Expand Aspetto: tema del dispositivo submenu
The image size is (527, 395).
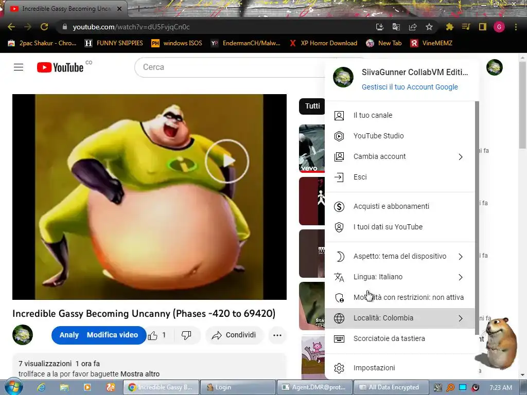400,256
